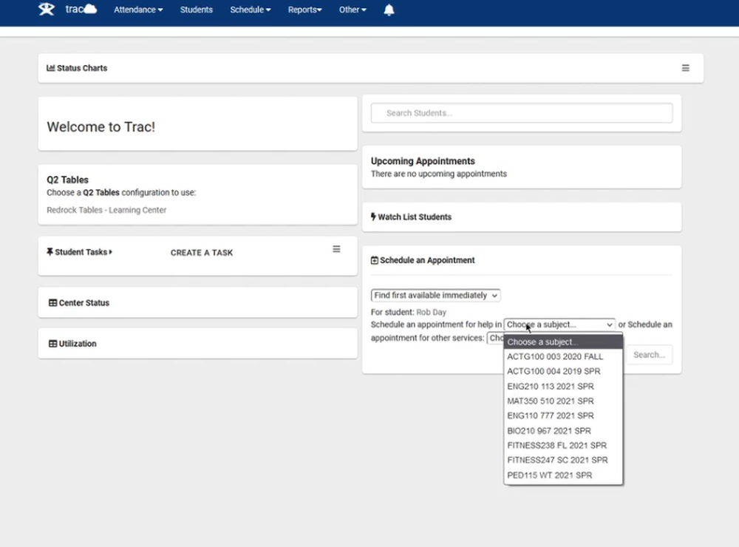Pick ENG110 777 2021 SPR
This screenshot has height=547, width=739.
[x=563, y=415]
